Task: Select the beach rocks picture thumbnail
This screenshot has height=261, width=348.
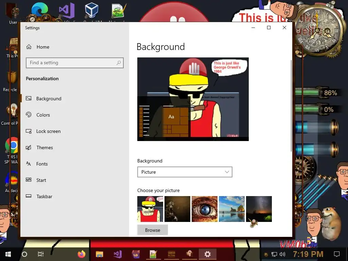Action: pos(232,209)
